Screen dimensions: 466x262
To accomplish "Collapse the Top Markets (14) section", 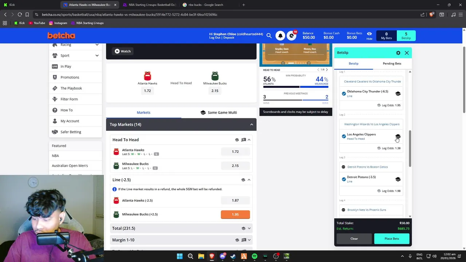I will [251, 124].
